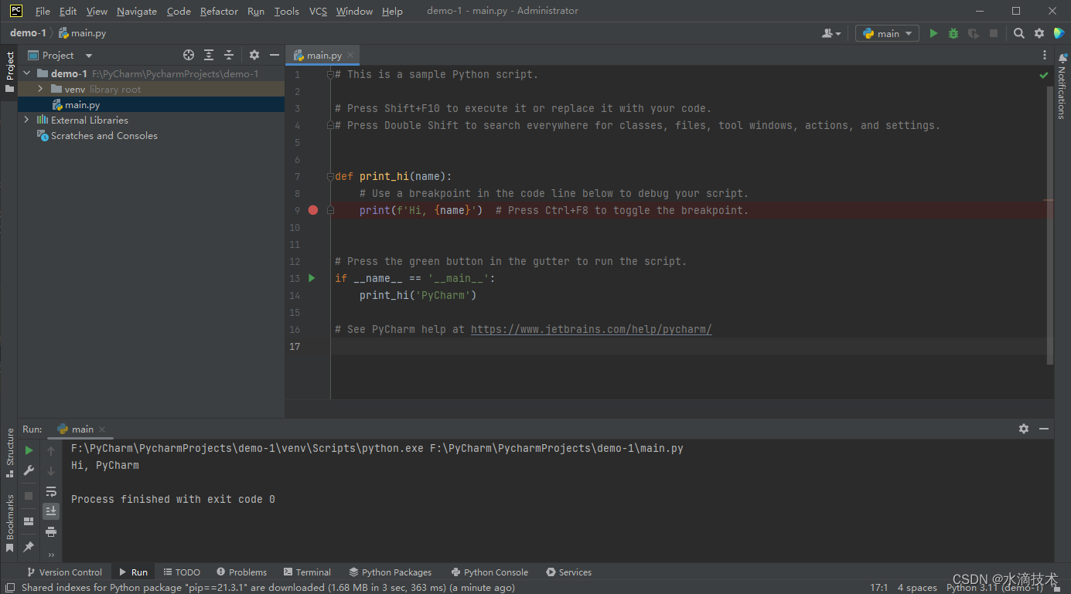The image size is (1071, 594).
Task: Expand more Run panel actions chevron
Action: coord(51,555)
